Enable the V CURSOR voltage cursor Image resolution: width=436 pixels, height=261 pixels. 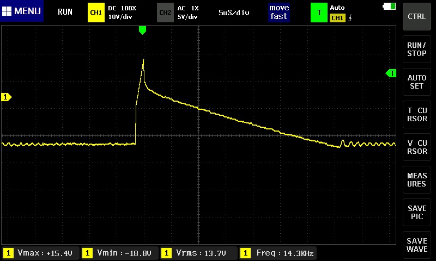pyautogui.click(x=417, y=147)
